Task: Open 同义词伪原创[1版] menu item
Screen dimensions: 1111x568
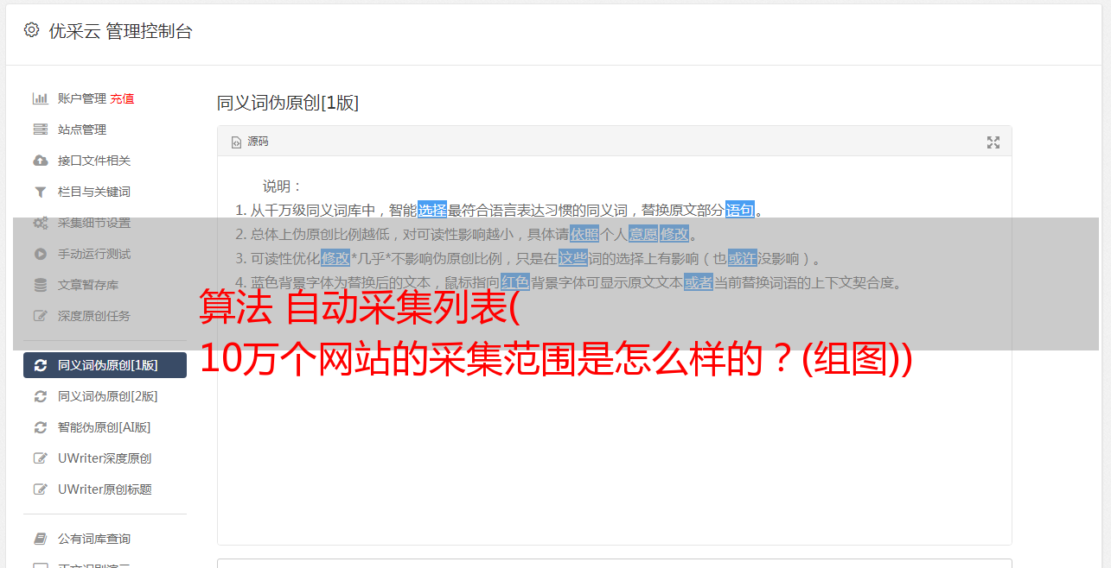Action: (x=105, y=365)
